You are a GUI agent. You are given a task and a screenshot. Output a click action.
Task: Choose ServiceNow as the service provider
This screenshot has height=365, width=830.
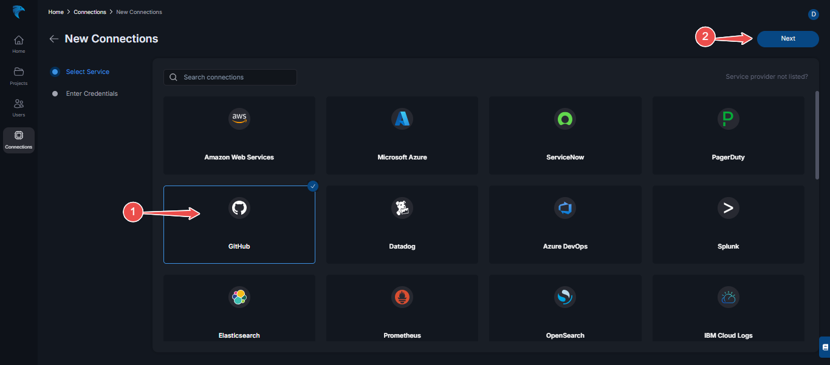point(564,135)
